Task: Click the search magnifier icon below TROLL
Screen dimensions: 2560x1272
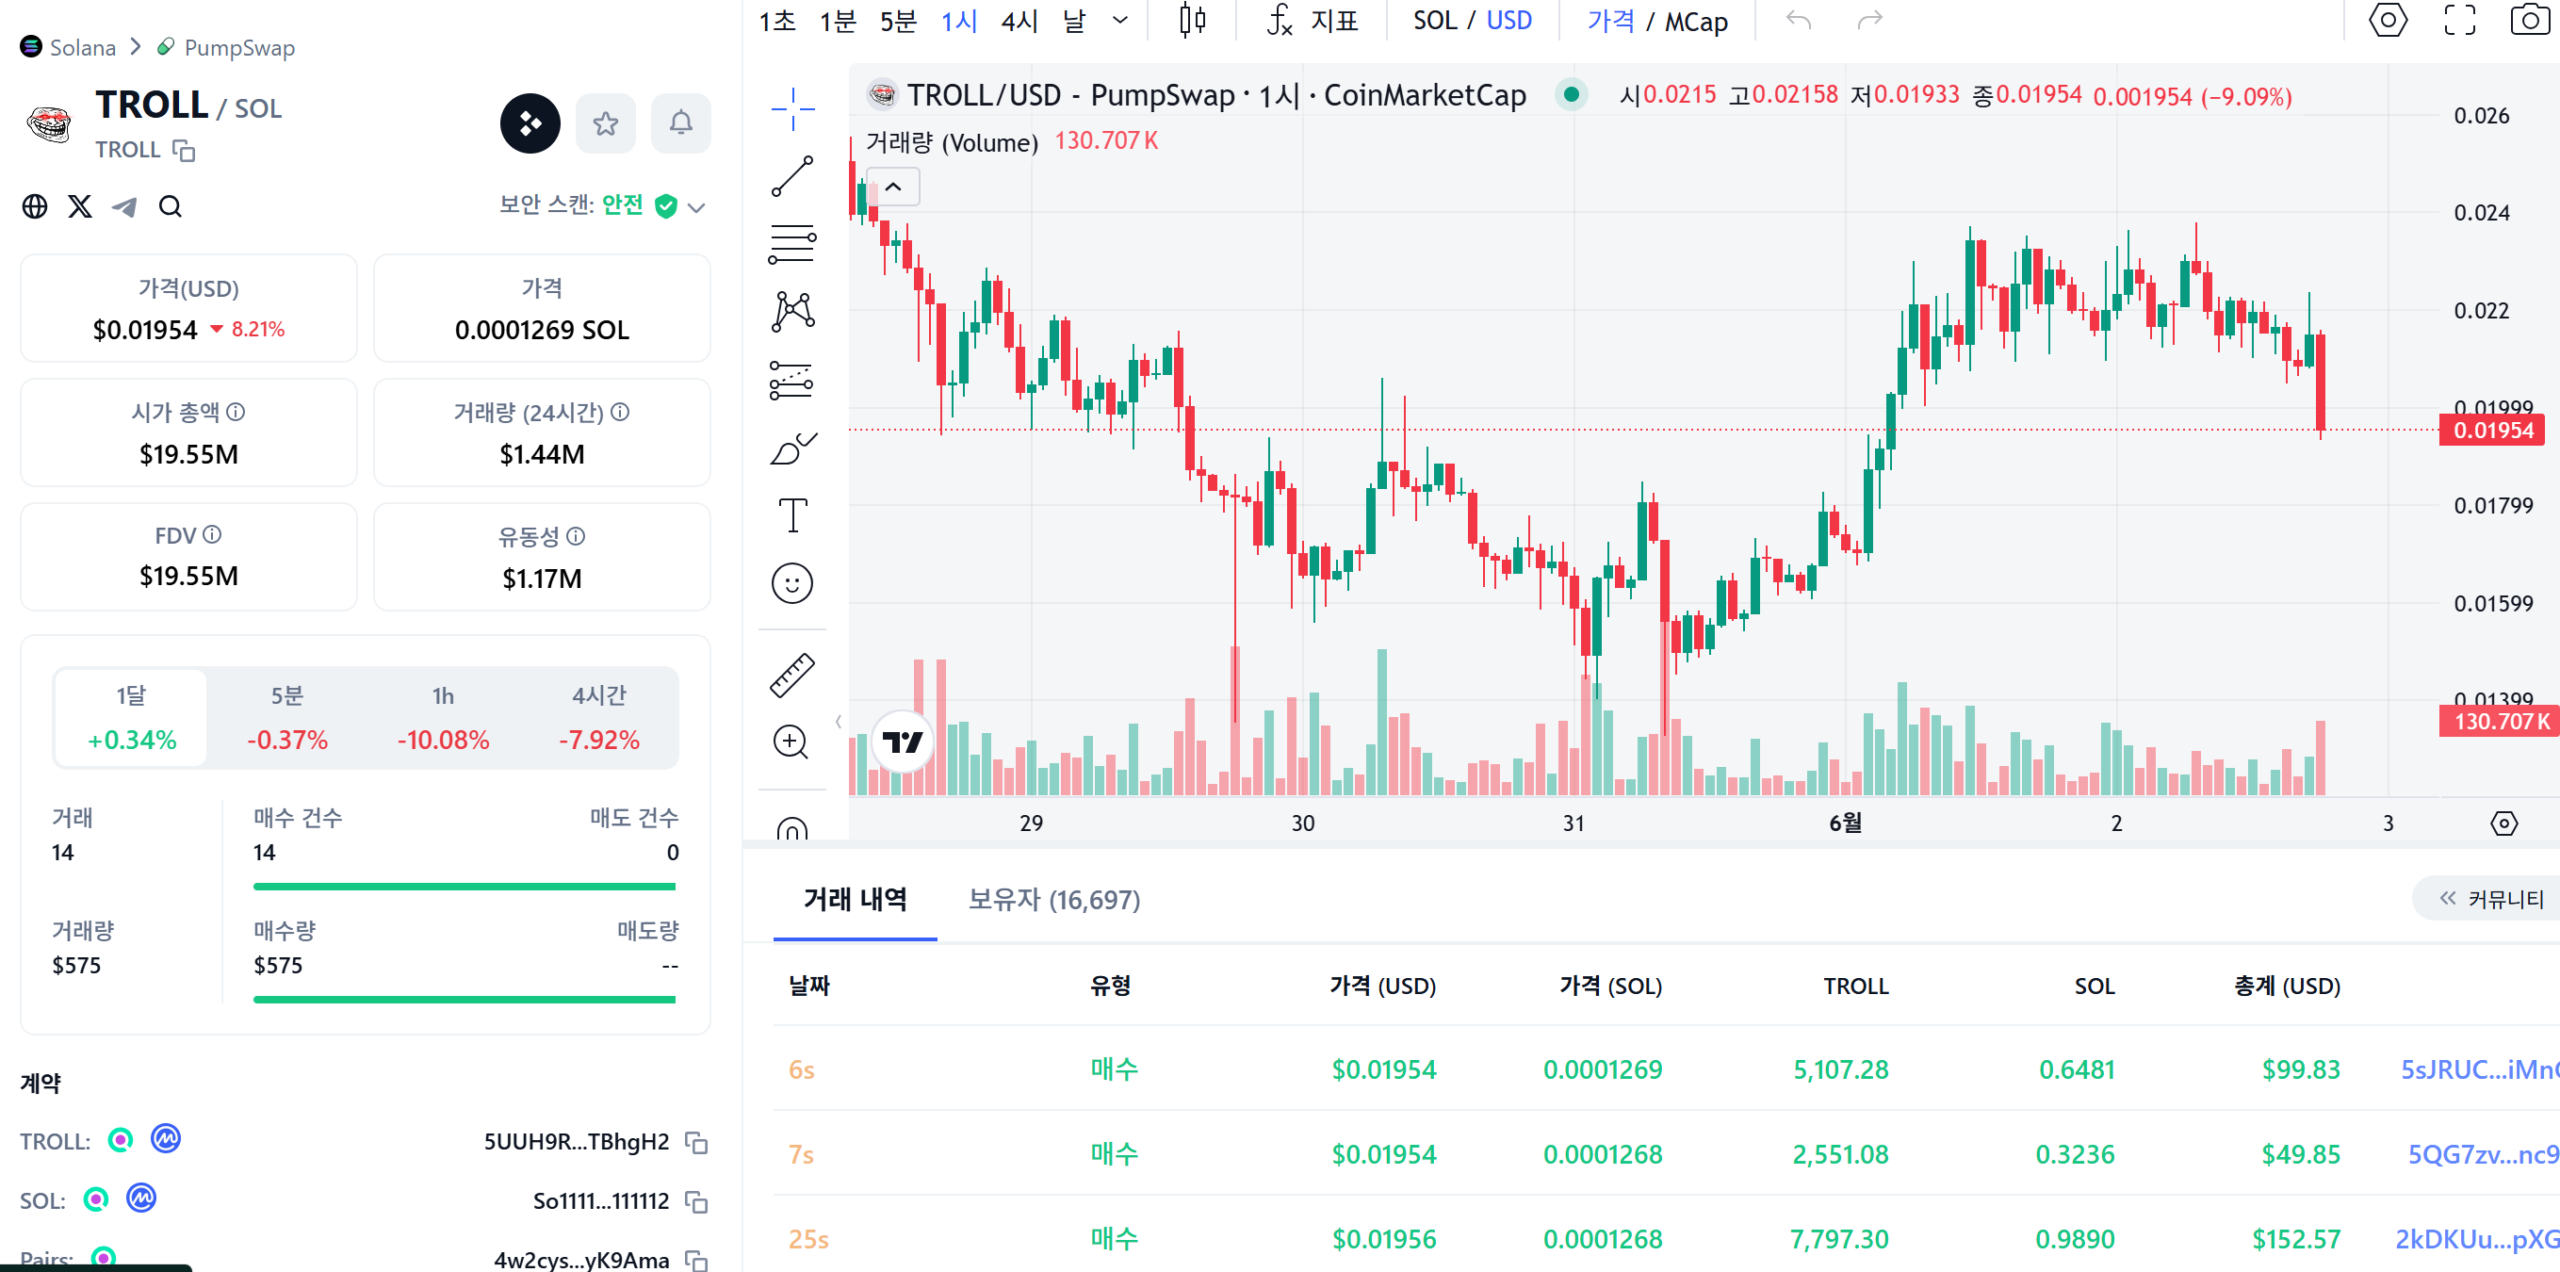Action: tap(171, 205)
